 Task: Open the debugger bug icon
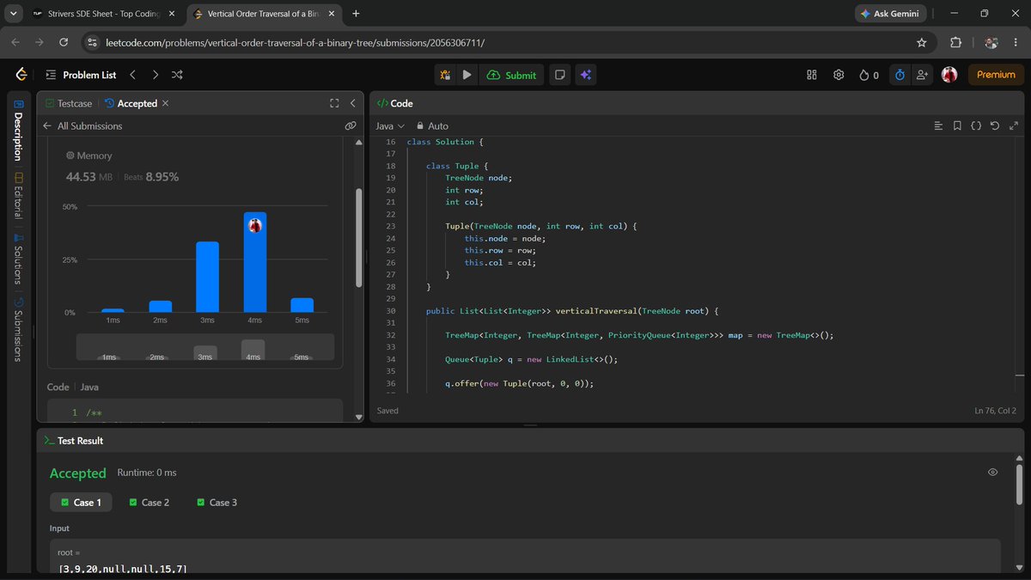coord(445,75)
